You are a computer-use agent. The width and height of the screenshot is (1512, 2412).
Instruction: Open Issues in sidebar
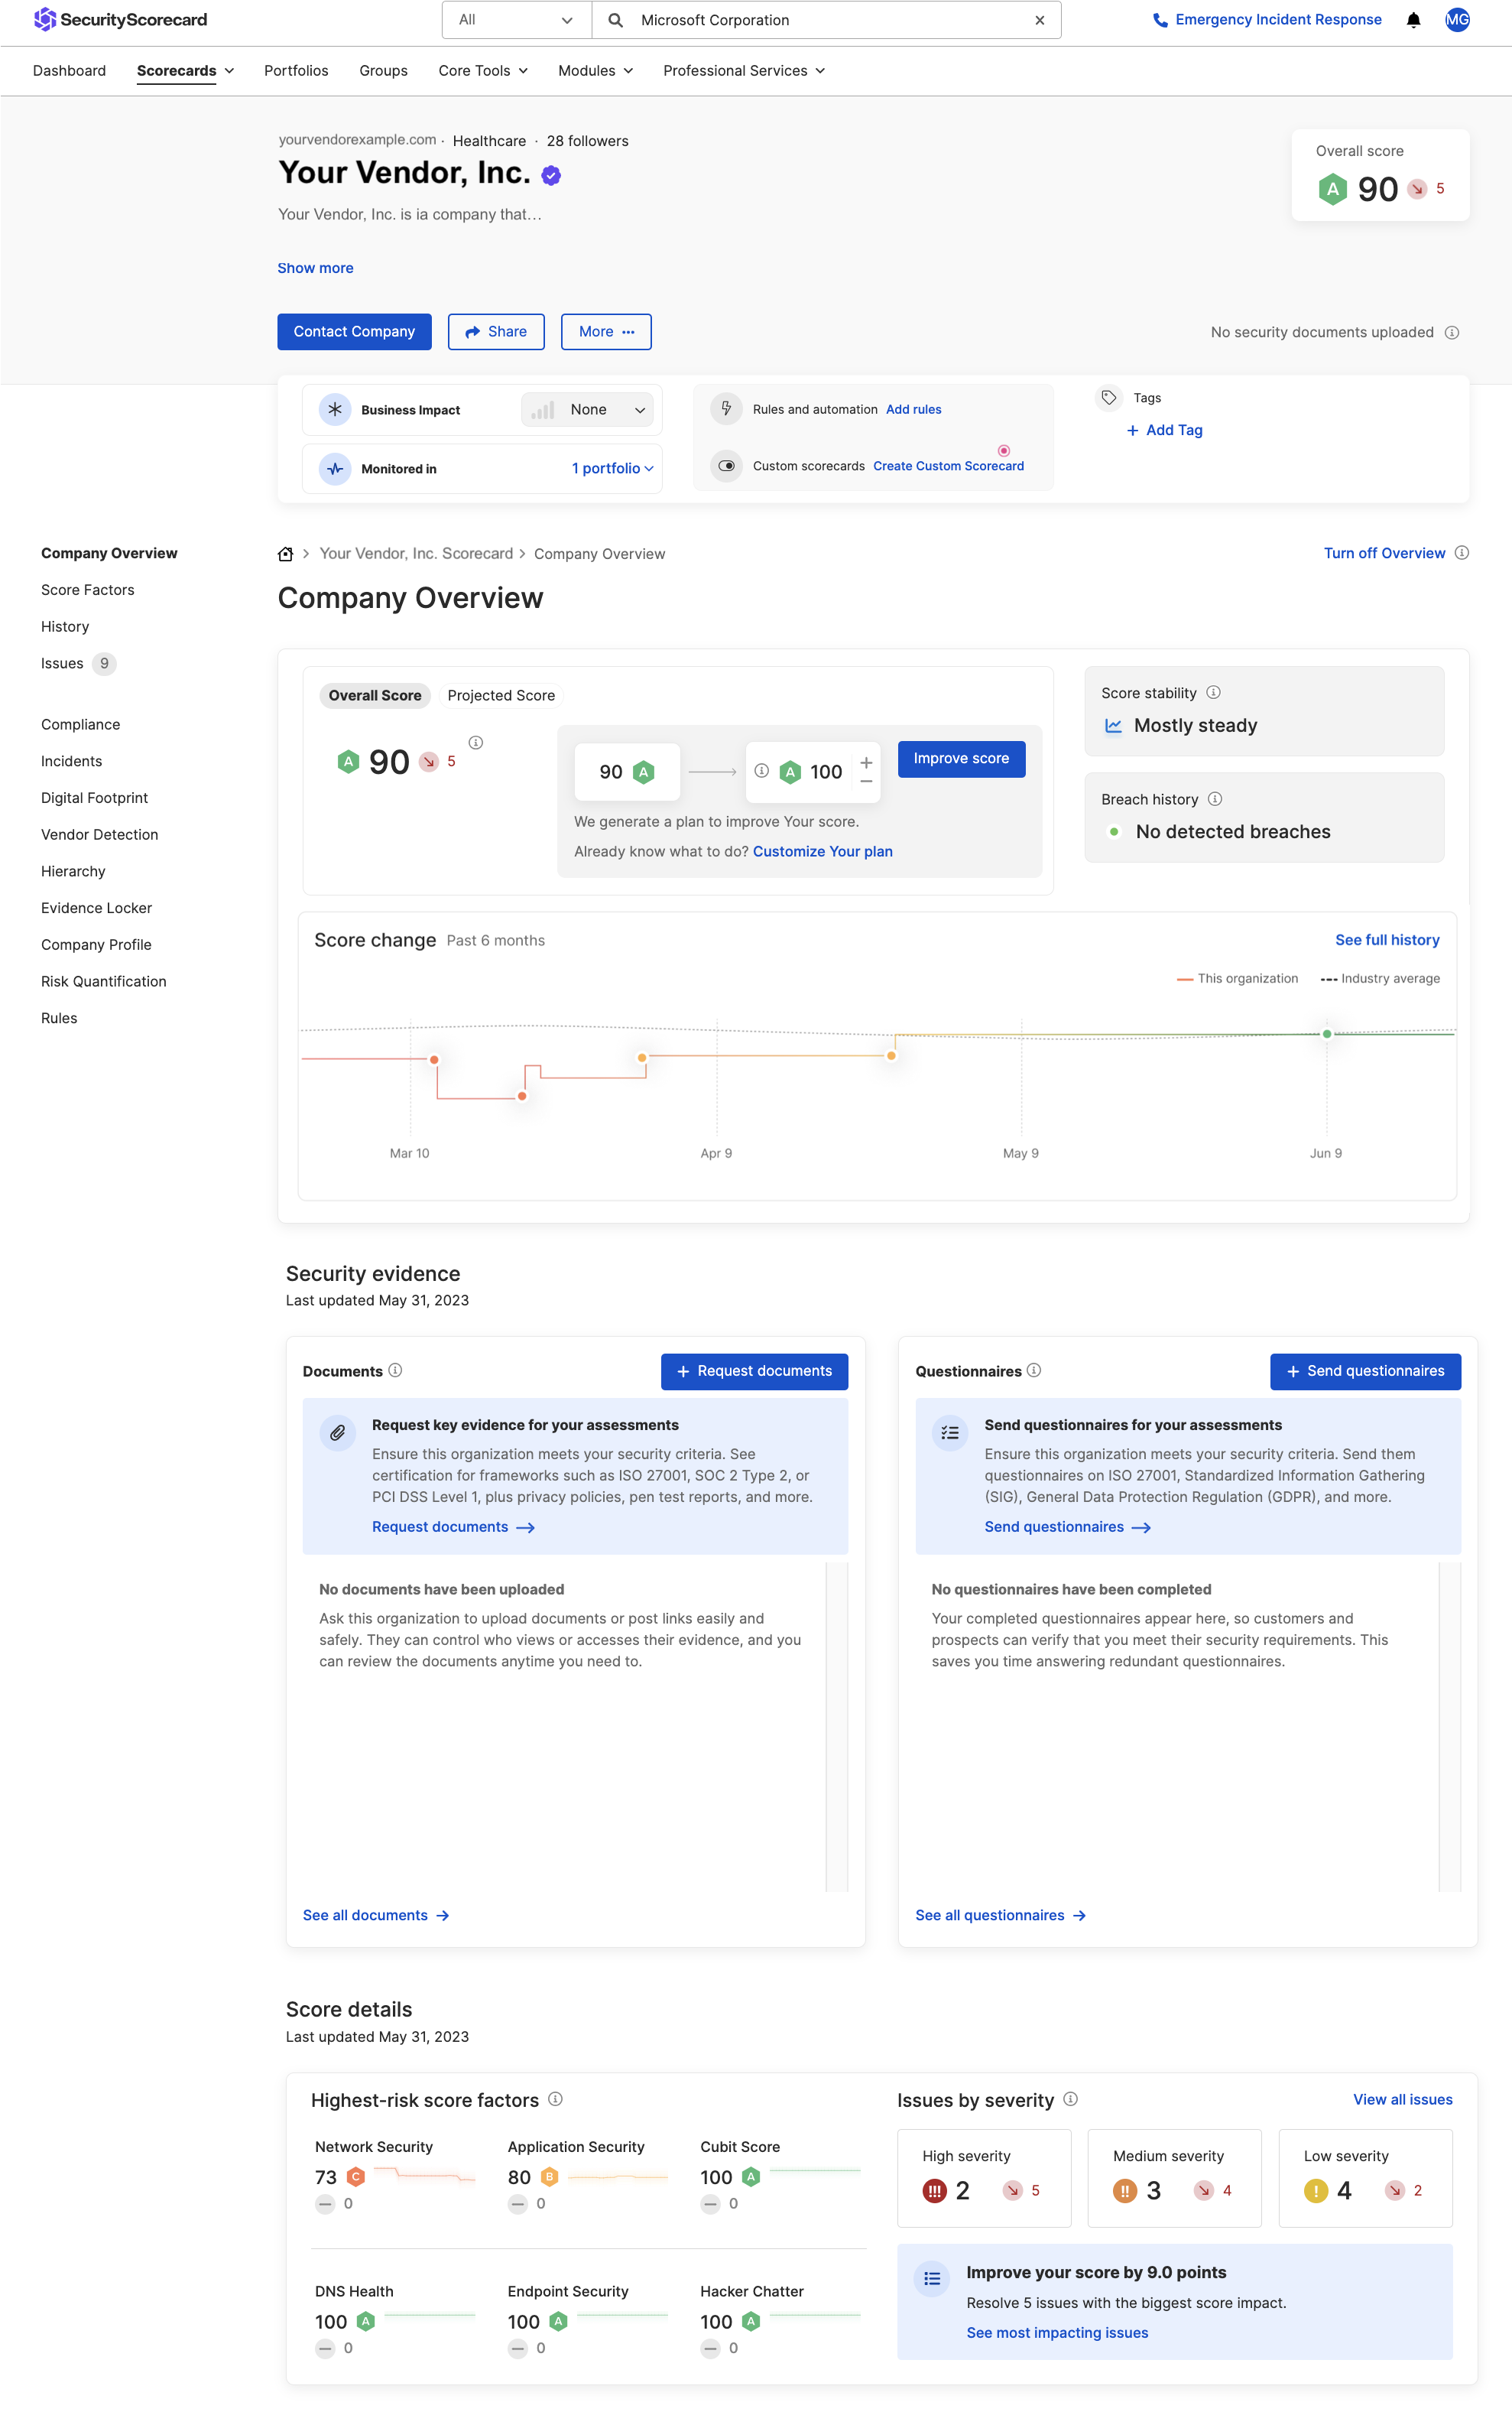point(62,663)
